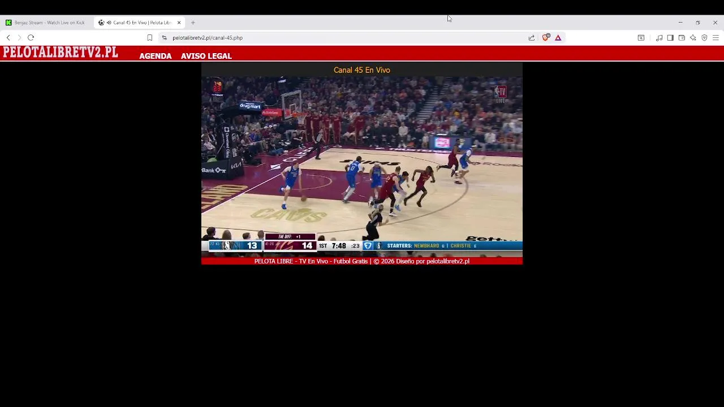Open the AGENDA menu item
This screenshot has height=407, width=724.
point(156,56)
